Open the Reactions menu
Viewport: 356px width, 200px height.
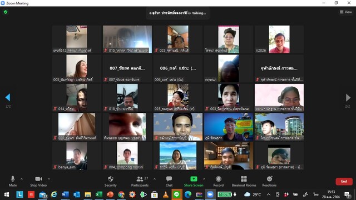269,181
